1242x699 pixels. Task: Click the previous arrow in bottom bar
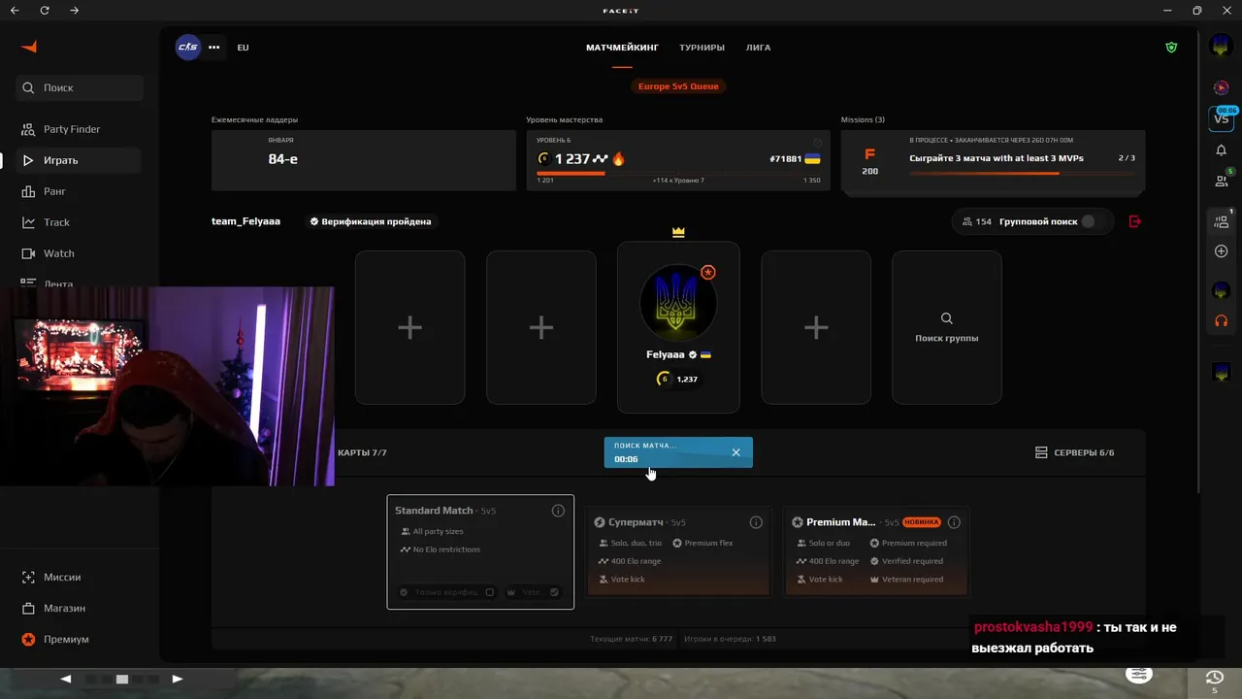coord(66,679)
